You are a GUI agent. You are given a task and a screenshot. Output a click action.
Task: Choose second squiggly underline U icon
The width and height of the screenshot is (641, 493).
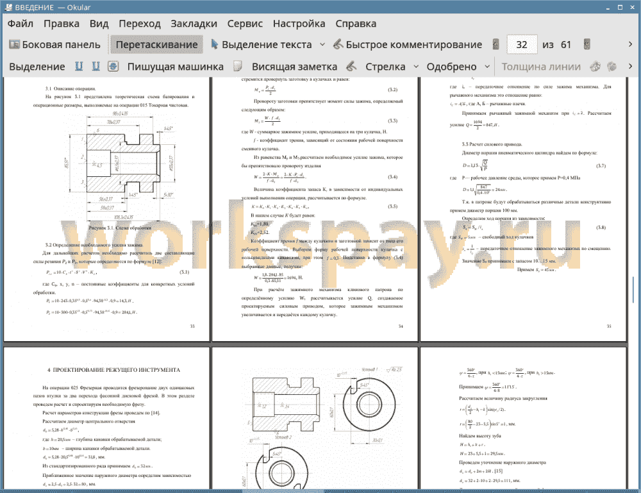coord(96,66)
